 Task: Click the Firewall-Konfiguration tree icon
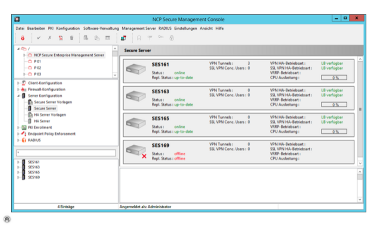coord(24,89)
